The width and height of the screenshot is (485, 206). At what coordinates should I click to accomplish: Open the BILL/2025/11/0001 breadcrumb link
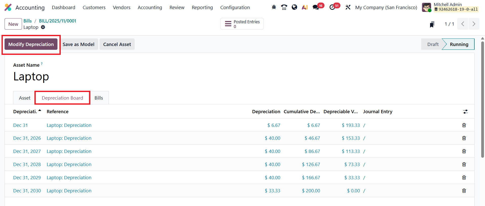click(57, 21)
